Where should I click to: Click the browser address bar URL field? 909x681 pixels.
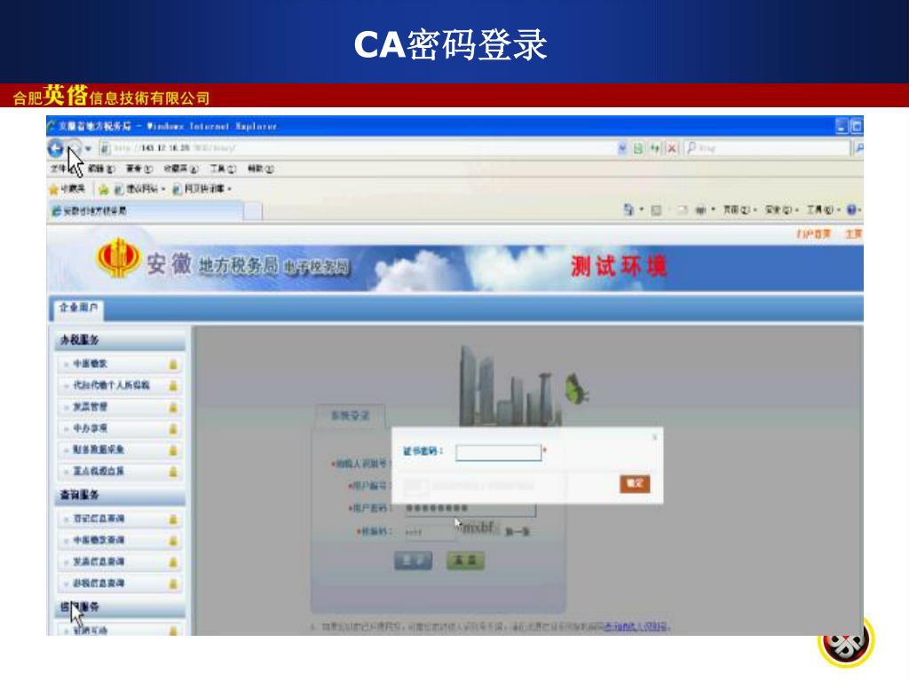point(357,148)
